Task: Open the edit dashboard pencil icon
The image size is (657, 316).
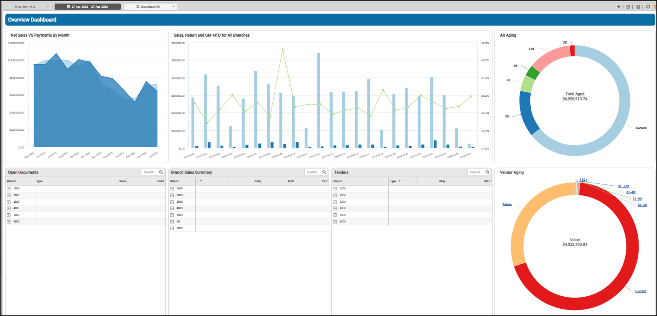Action: click(629, 7)
